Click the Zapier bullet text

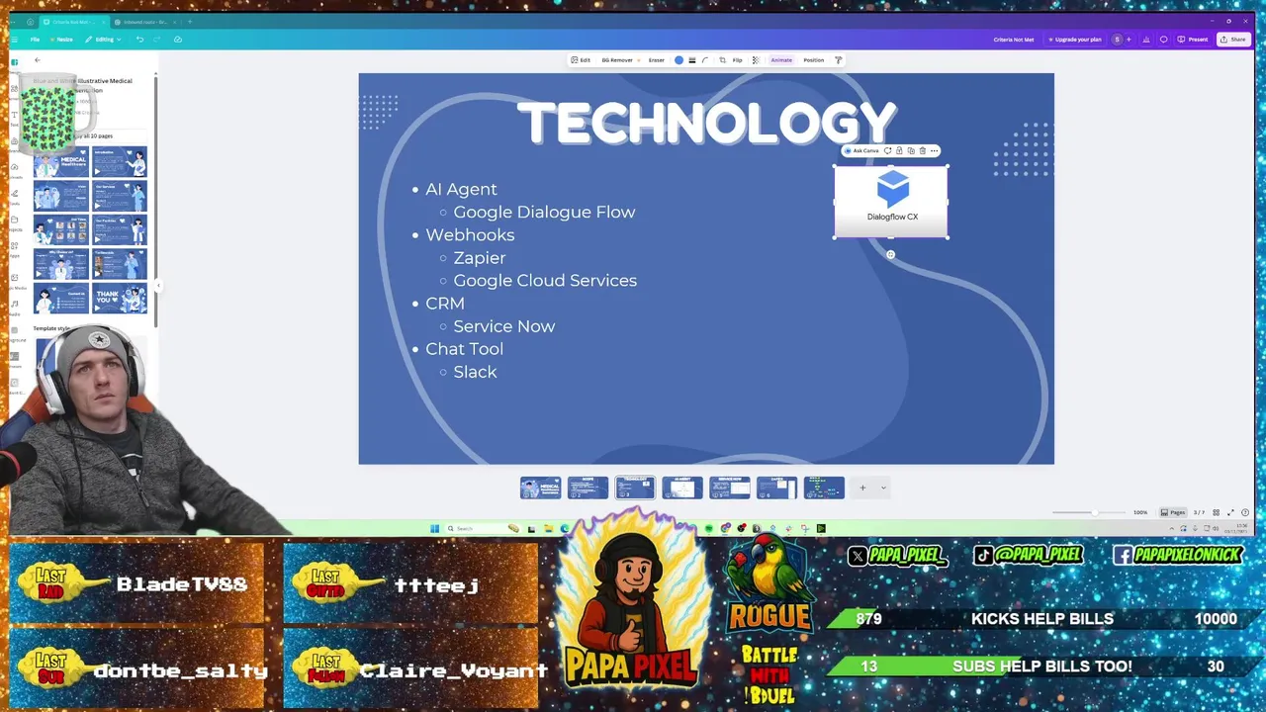pos(479,257)
